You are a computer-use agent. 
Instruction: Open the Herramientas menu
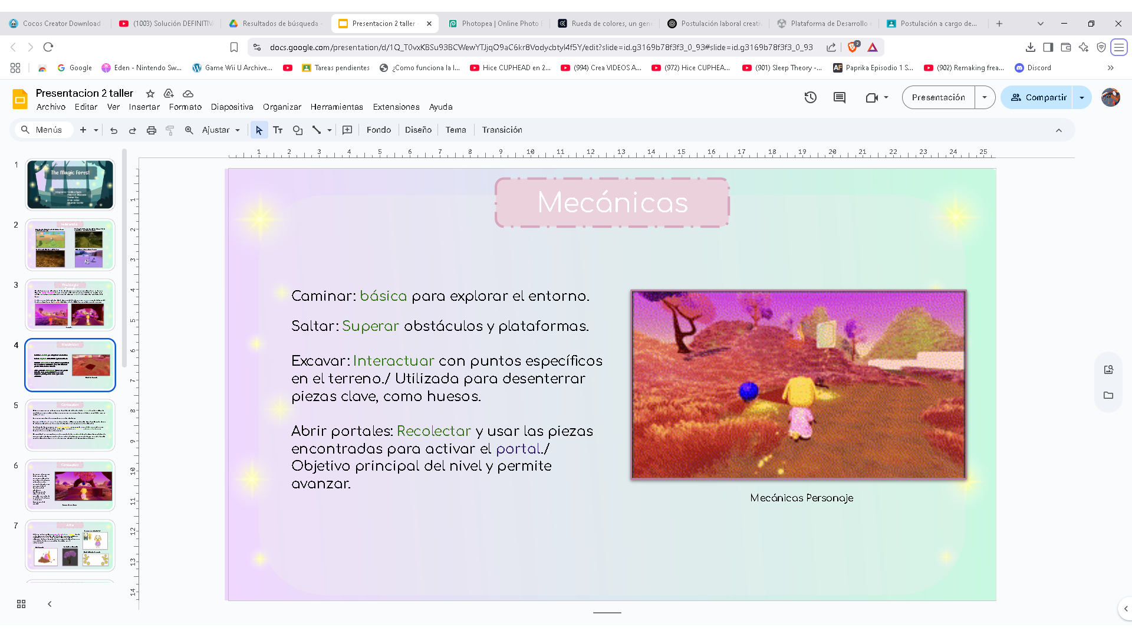tap(337, 107)
